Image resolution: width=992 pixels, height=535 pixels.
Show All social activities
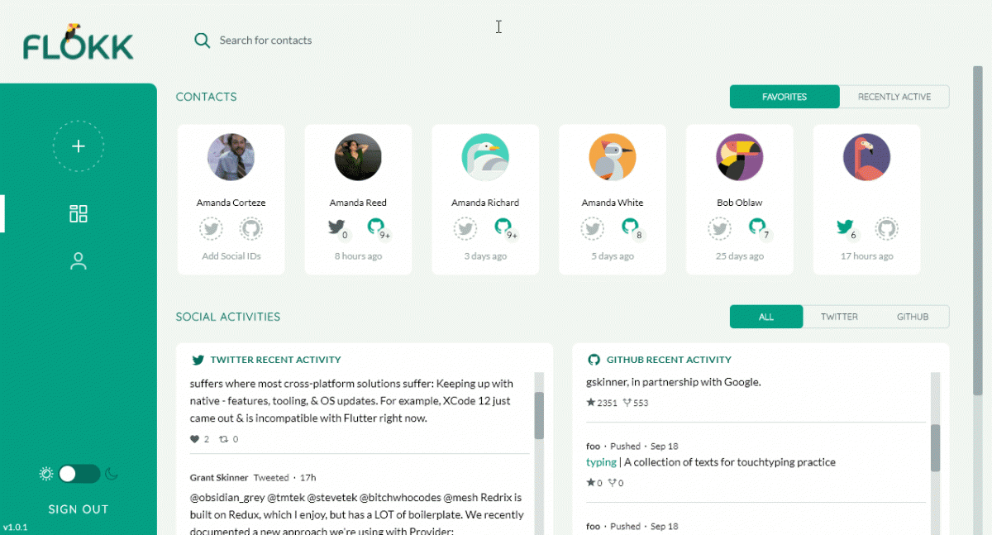click(766, 317)
